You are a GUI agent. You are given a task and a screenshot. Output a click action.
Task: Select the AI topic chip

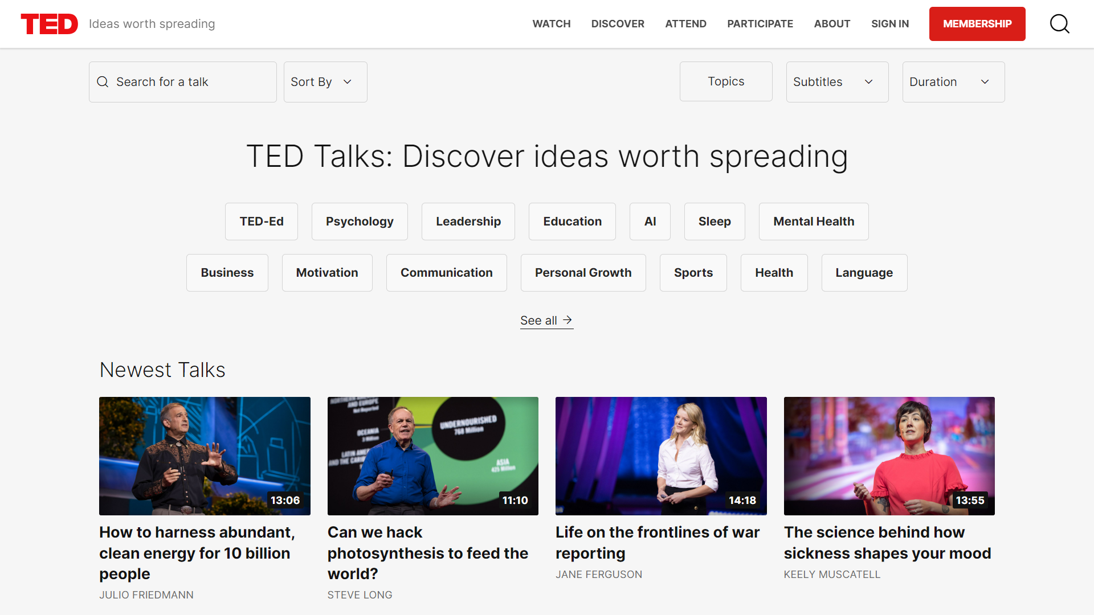[650, 222]
